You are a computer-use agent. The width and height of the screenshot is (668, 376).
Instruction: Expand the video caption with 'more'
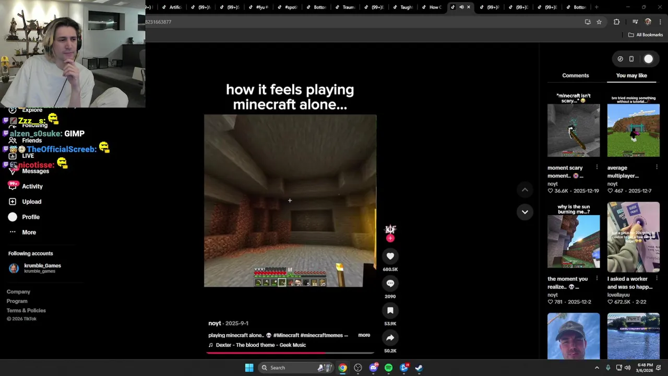[364, 335]
